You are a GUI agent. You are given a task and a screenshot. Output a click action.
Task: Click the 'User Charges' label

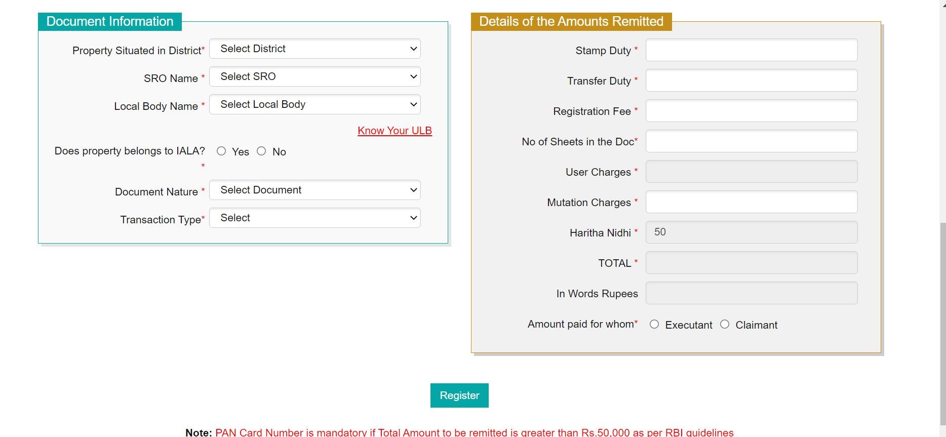[x=598, y=172]
